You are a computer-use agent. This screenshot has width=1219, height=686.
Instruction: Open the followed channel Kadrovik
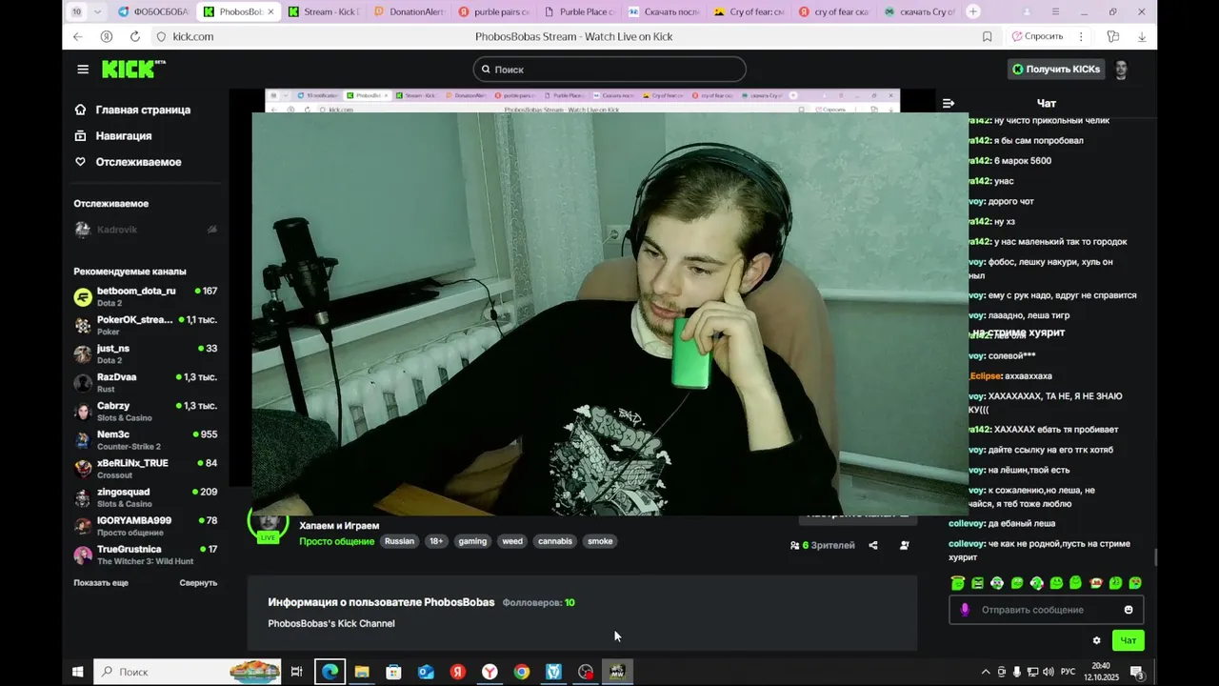(x=146, y=230)
